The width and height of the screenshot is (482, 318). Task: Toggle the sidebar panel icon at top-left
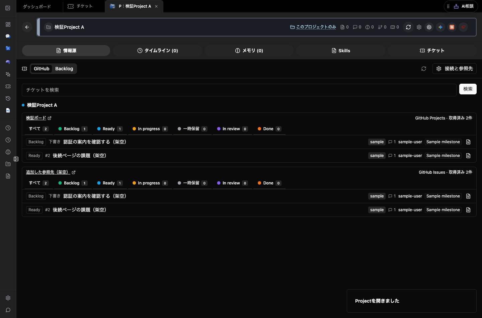8,8
